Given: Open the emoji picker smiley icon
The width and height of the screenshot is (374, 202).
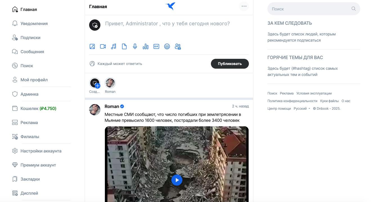Looking at the screenshot, I should pos(167,46).
